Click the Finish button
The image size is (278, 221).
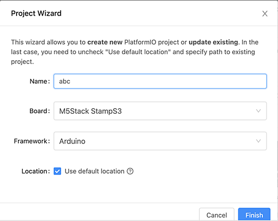[x=254, y=215]
